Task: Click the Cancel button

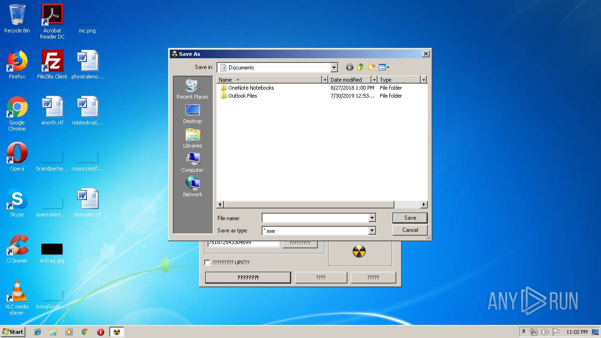Action: click(410, 230)
